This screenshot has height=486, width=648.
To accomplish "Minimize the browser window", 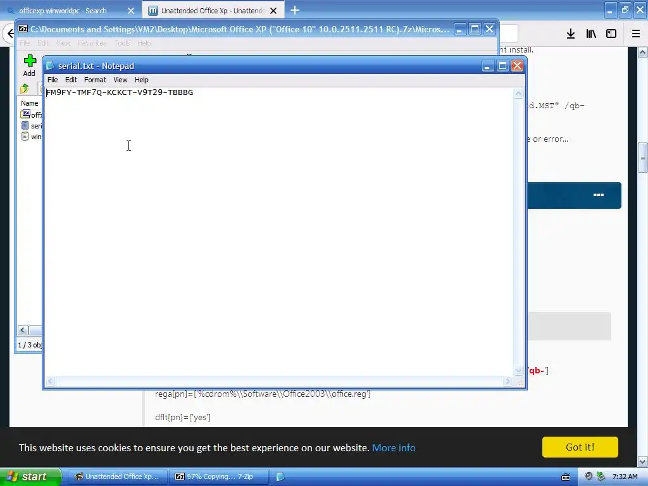I will (610, 10).
